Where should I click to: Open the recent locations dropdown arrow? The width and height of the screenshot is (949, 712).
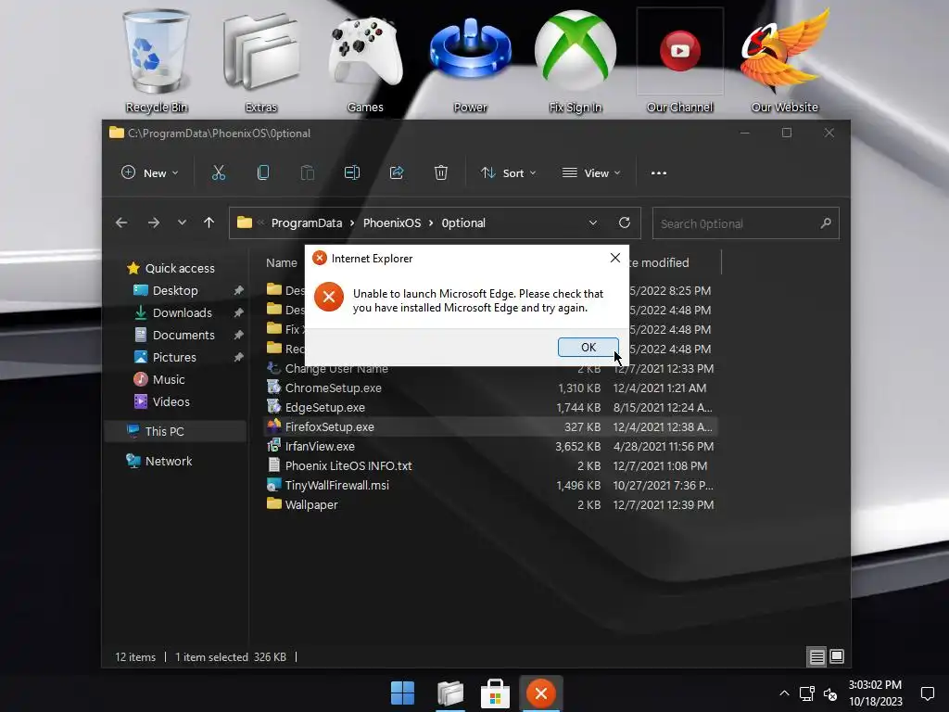[182, 222]
